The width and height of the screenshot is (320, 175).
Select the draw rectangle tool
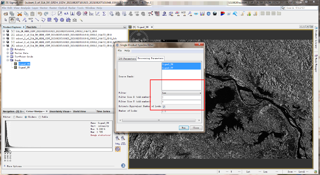(49, 20)
